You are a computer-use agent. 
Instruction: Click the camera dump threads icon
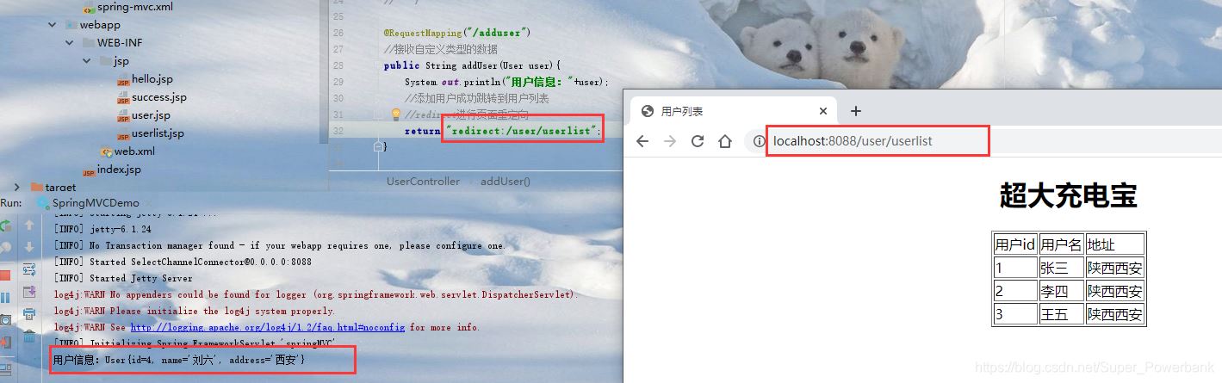[x=5, y=319]
